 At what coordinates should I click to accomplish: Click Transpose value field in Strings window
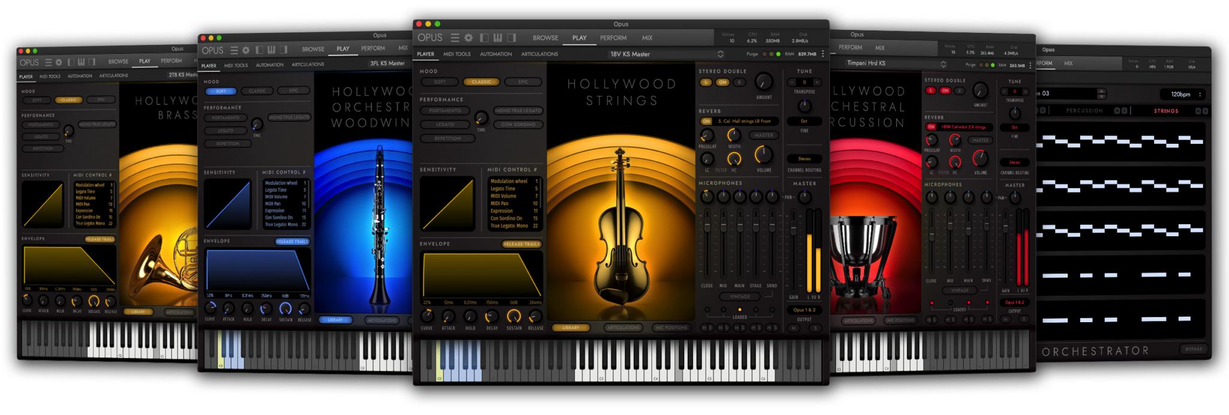point(804,82)
